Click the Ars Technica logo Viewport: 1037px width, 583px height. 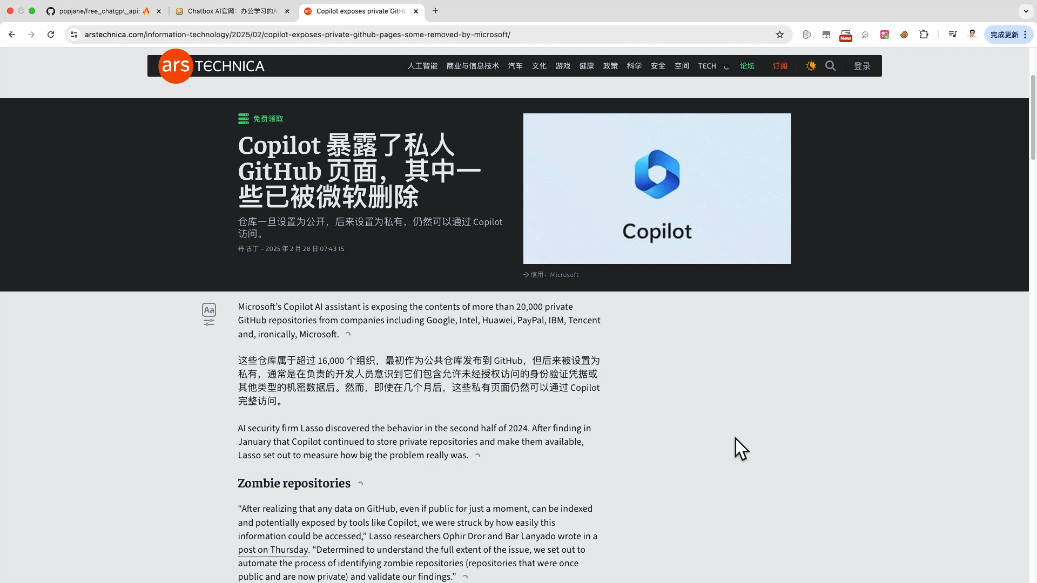(211, 66)
